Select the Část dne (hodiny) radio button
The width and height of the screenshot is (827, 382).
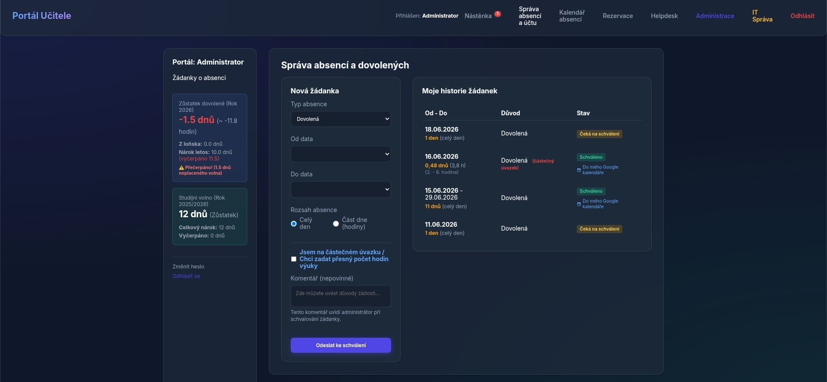click(336, 224)
